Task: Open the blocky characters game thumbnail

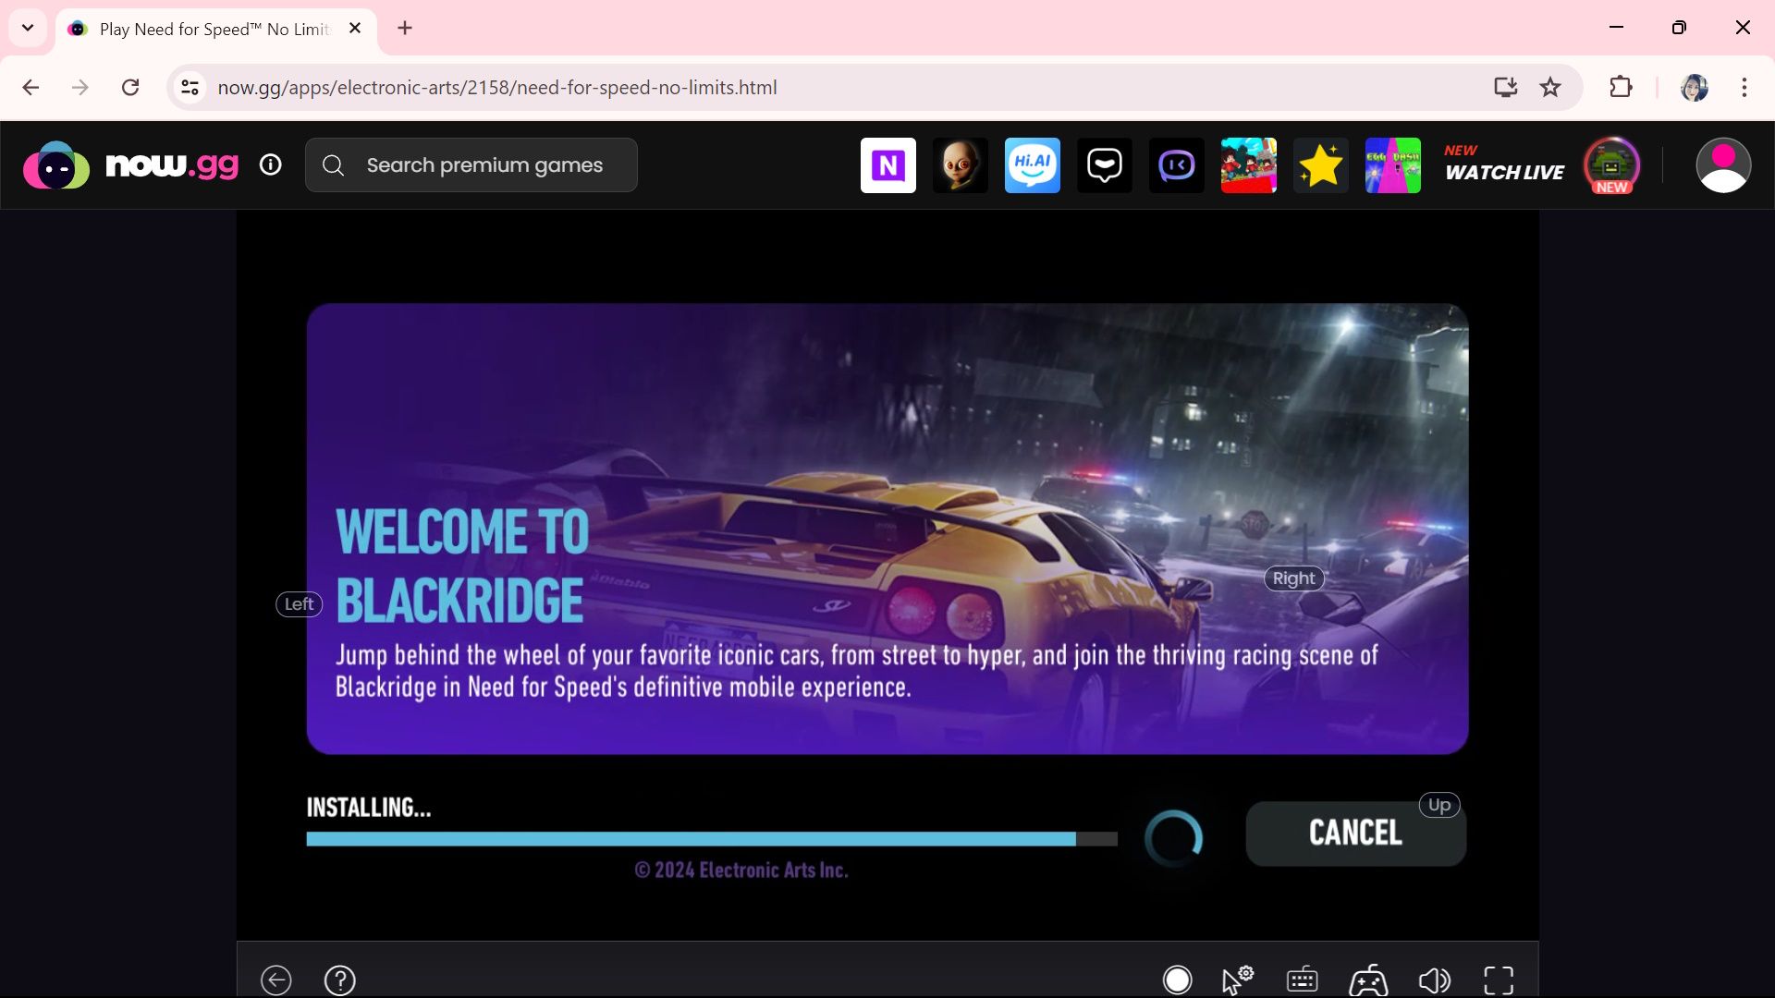Action: pyautogui.click(x=1249, y=165)
